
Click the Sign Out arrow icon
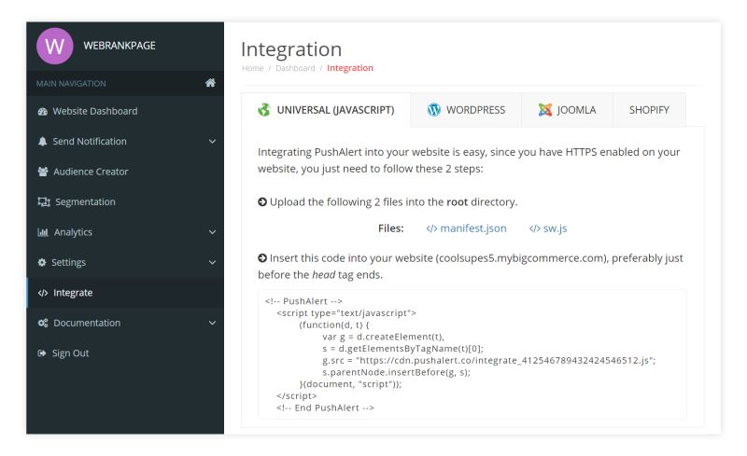click(x=42, y=353)
